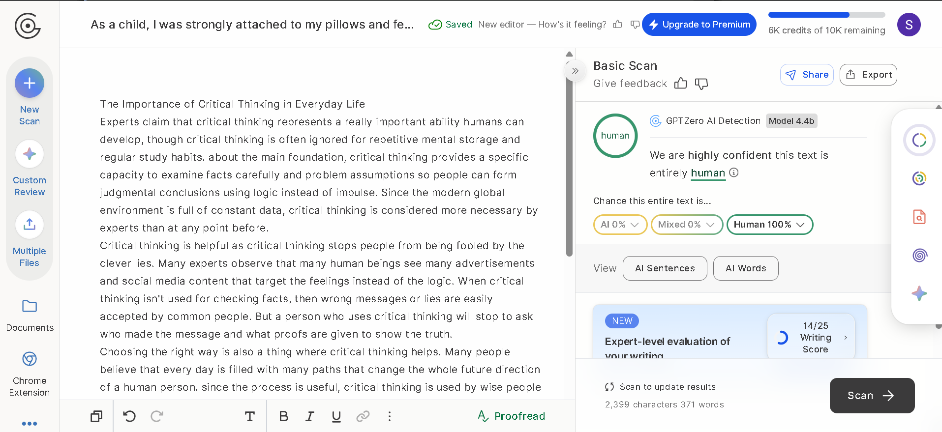Toggle bold formatting

(284, 416)
